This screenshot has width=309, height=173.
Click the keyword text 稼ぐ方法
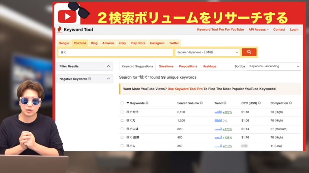[132, 112]
